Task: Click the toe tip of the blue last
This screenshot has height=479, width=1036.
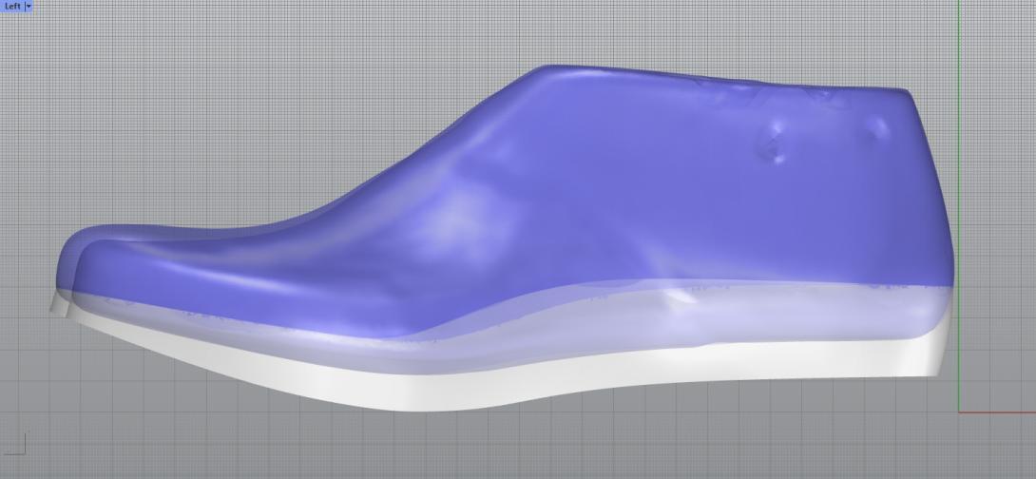Action: [x=61, y=264]
